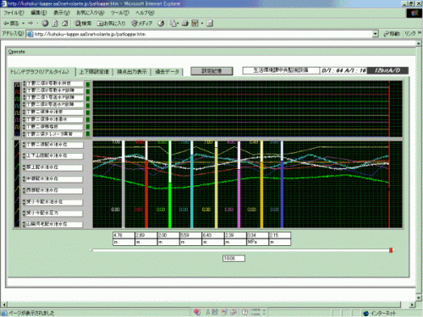This screenshot has height=317, width=423.
Task: Toggle the green indicator of the white digital channel
Action: (x=88, y=85)
